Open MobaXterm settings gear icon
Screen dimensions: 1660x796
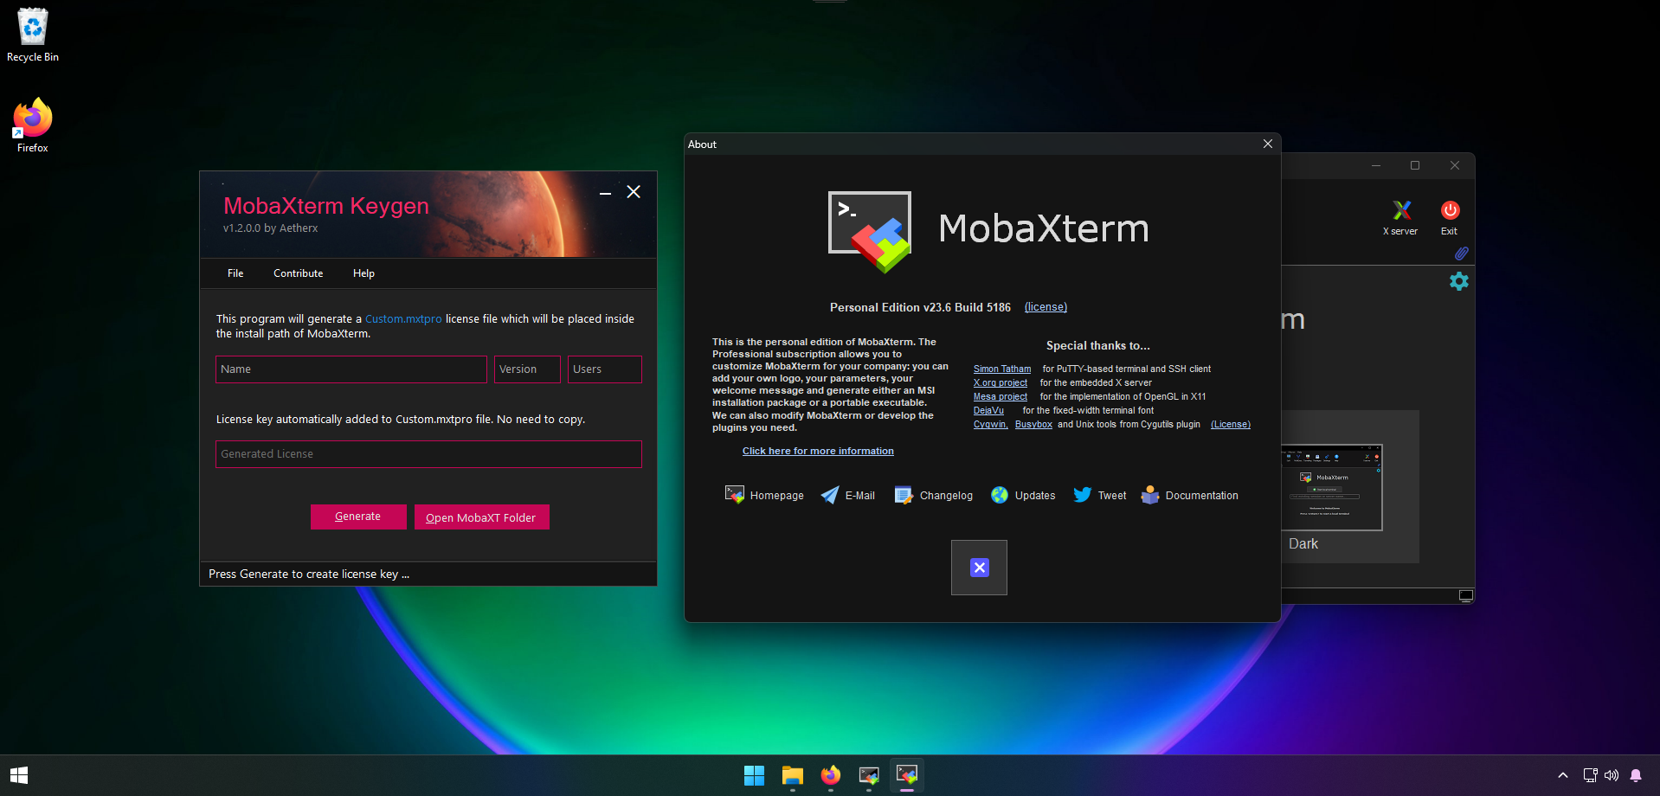point(1459,281)
